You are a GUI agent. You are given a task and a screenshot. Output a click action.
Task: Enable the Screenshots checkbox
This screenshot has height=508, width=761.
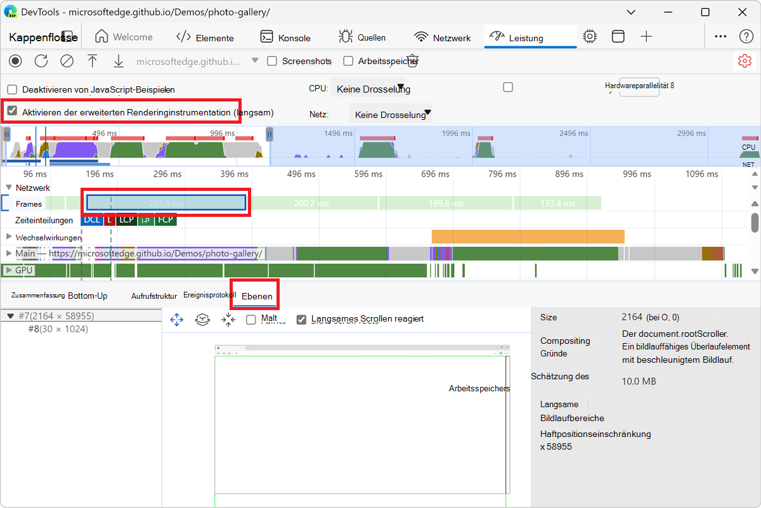[x=272, y=62]
